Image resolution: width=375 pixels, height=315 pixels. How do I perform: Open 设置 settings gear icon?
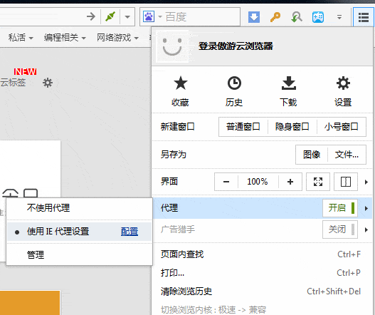343,91
